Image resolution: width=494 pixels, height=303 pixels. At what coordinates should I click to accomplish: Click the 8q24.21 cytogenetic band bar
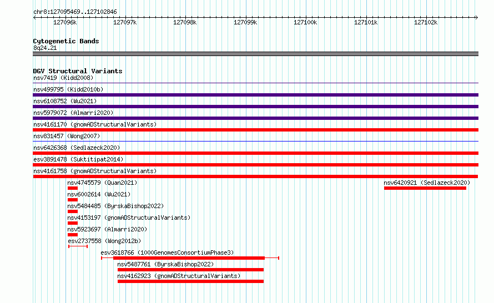pos(255,54)
